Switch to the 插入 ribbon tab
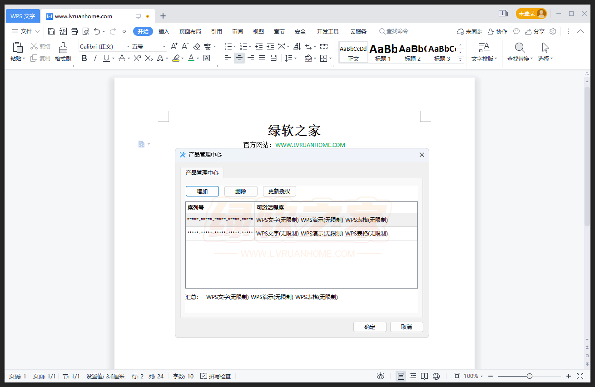Image resolution: width=595 pixels, height=387 pixels. (164, 31)
